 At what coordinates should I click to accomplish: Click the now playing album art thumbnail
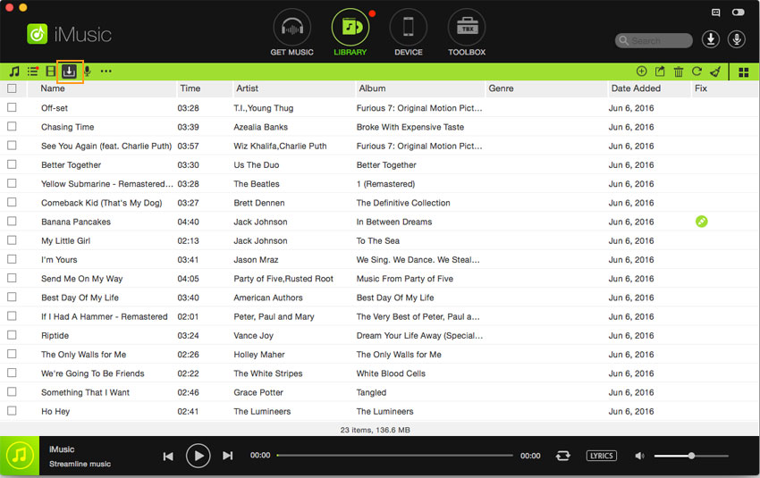coord(20,456)
